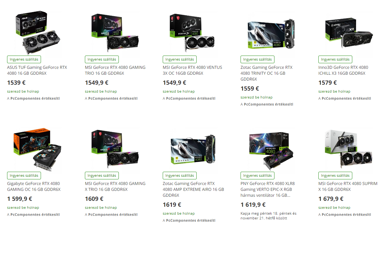Open the MSI GeForce RTX 4080 GAMING TRIO link

[115, 70]
